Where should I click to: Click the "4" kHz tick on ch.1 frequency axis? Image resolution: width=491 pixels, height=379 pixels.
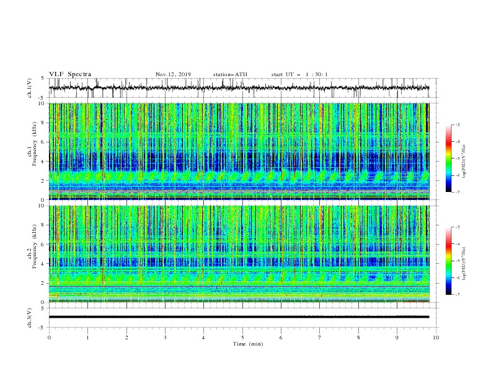[43, 162]
